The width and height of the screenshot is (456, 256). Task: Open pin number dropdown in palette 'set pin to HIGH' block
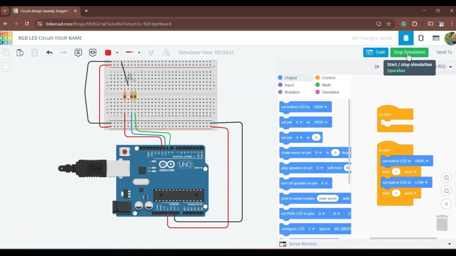click(300, 122)
